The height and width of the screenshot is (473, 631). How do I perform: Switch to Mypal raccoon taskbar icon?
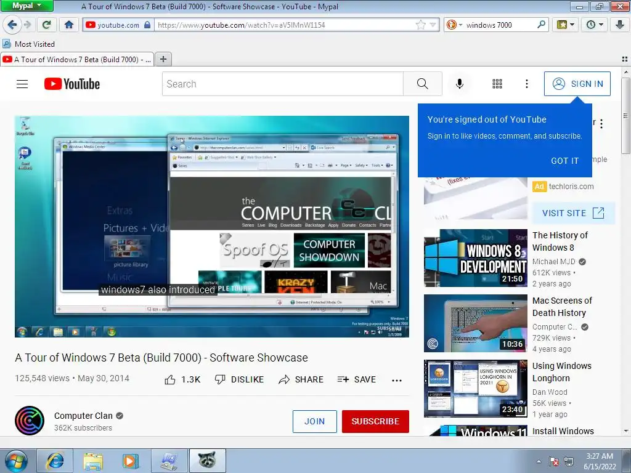click(x=207, y=461)
